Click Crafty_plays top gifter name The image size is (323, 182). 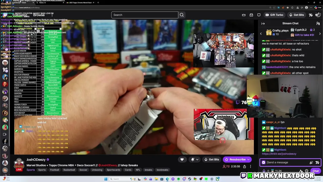(280, 31)
